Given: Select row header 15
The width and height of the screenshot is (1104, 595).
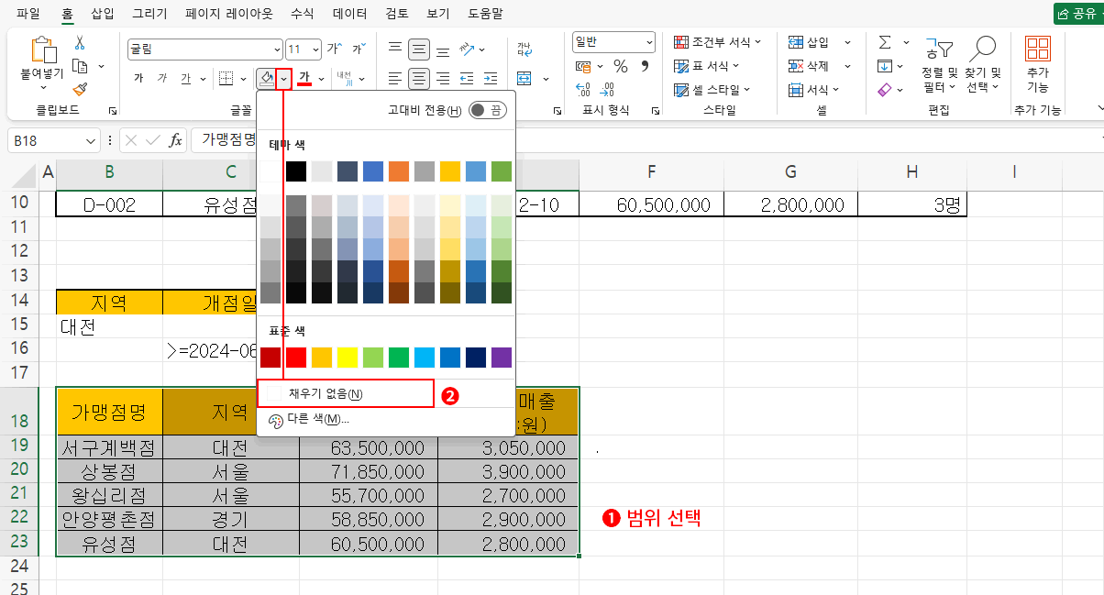Looking at the screenshot, I should coord(18,325).
